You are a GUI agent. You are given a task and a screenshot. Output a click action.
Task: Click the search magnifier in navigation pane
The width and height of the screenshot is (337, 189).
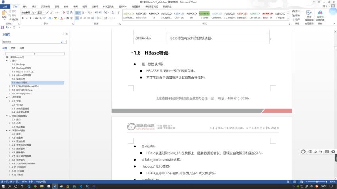[62, 42]
